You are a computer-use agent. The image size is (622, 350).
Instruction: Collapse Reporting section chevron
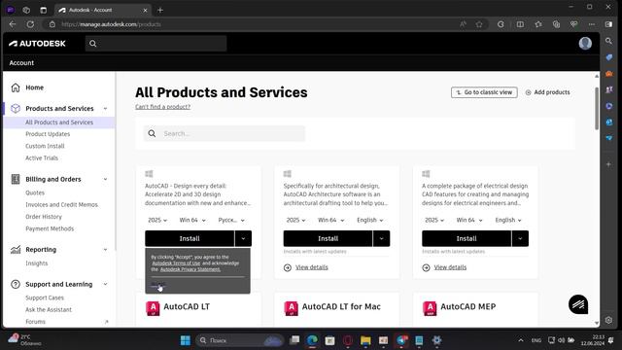click(106, 249)
